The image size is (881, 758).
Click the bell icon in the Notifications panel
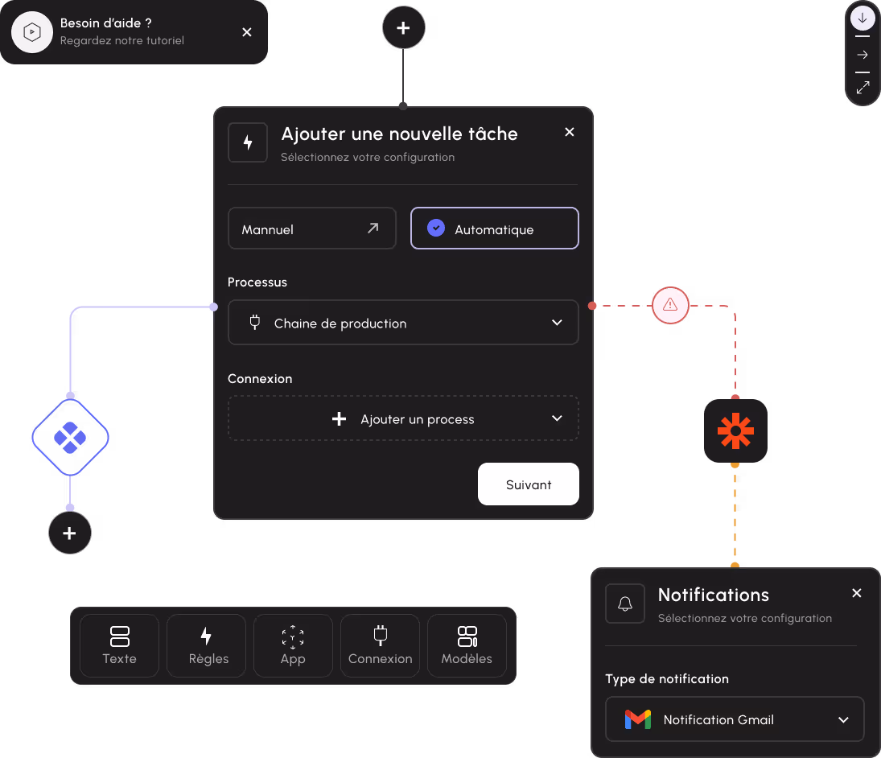pos(625,604)
